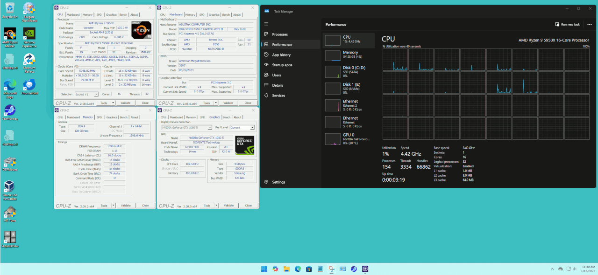Open Mainboard tab in CPU-Z processor window
The height and width of the screenshot is (275, 598).
(73, 14)
